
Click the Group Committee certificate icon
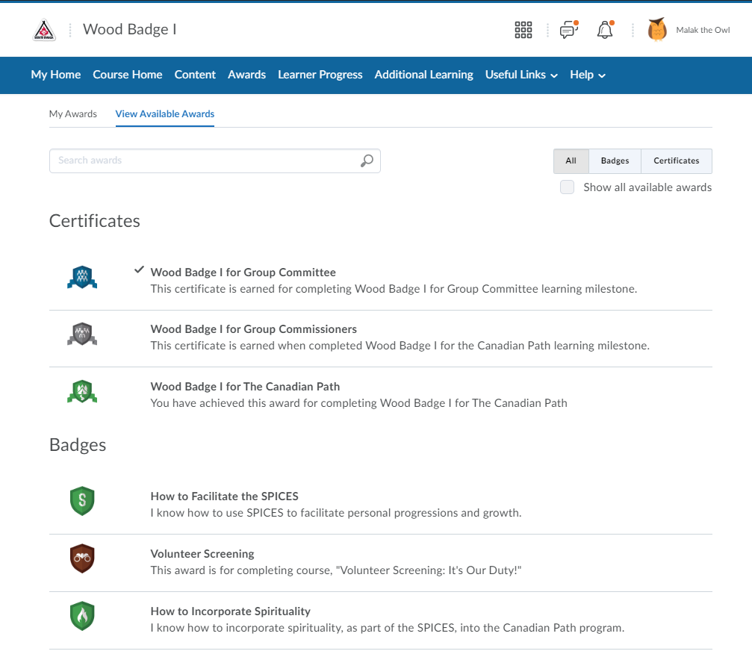[x=82, y=278]
